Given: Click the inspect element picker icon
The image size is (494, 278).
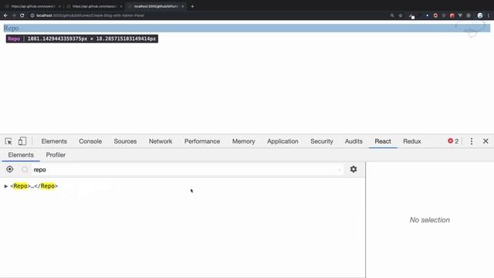Looking at the screenshot, I should tap(8, 141).
